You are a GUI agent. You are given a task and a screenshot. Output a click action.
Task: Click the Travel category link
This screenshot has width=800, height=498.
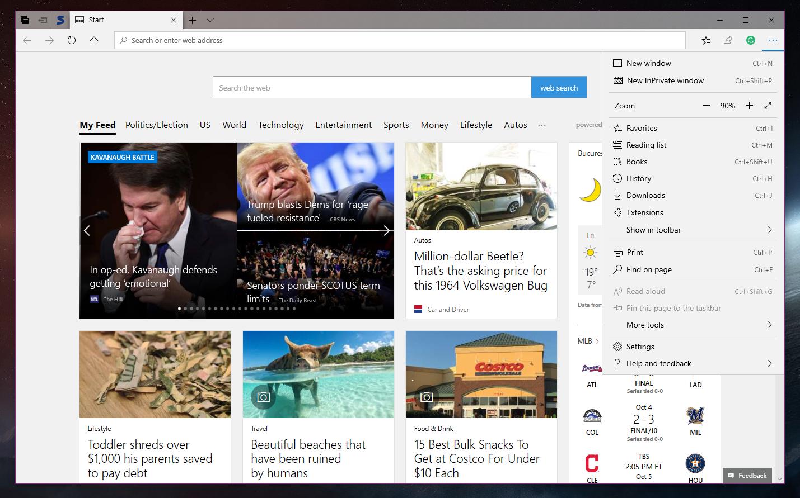(x=259, y=429)
